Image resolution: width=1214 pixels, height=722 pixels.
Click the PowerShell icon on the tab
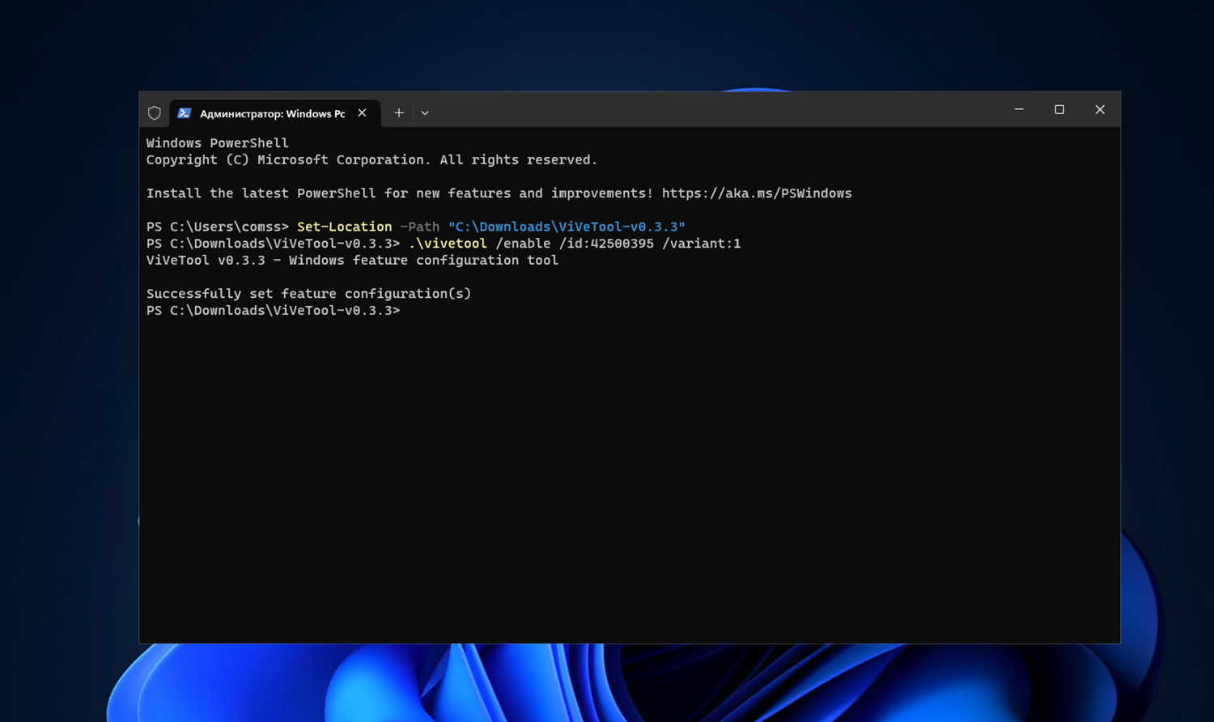(x=185, y=113)
